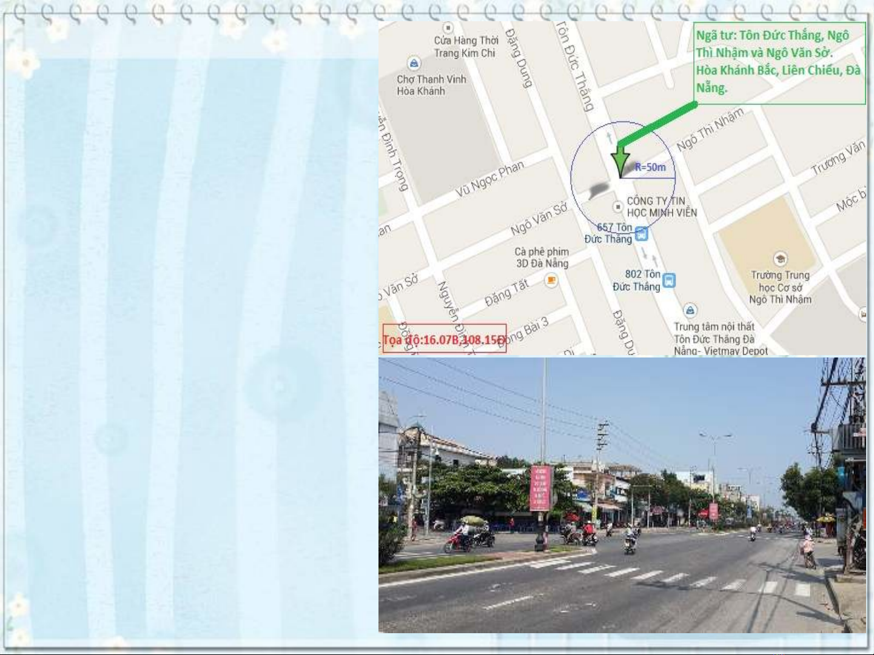Click the Ngô Thì Nhậm street label

tap(710, 129)
